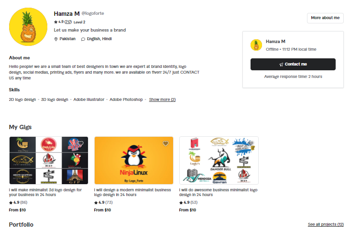Open See all projects (12) link
The height and width of the screenshot is (231, 350).
point(326,224)
